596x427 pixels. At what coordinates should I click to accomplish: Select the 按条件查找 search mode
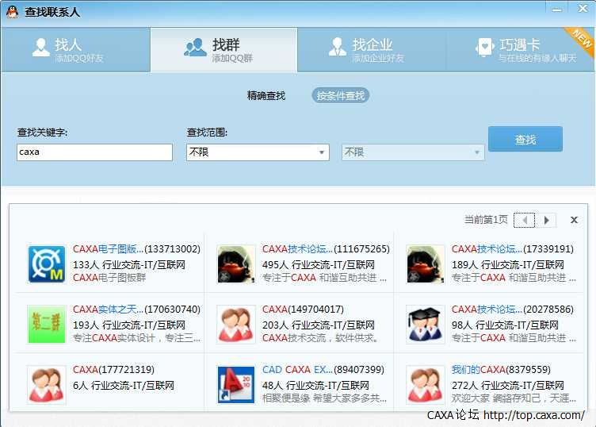(x=341, y=95)
